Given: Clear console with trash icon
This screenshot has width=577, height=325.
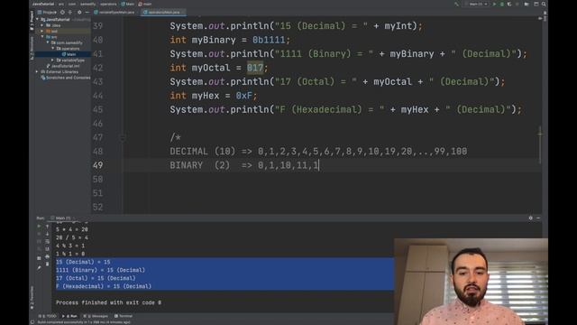Looking at the screenshot, I should pos(47,264).
